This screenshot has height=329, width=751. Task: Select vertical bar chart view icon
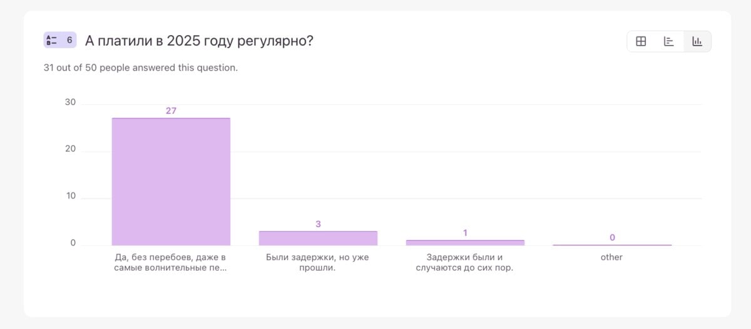click(x=697, y=41)
